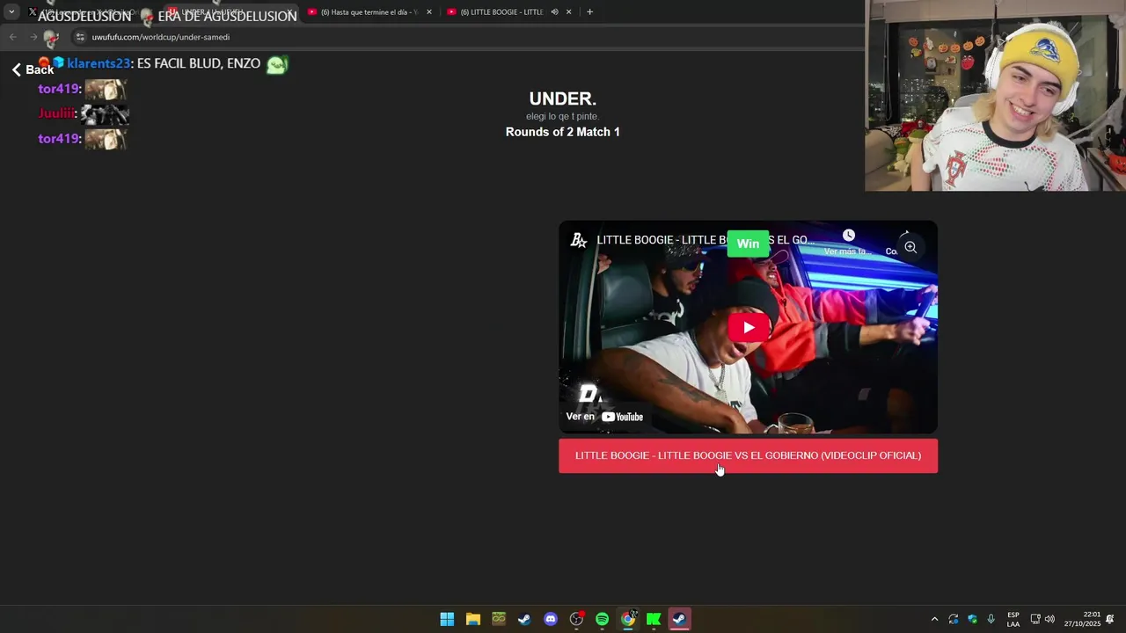This screenshot has width=1126, height=633.
Task: Go back with the Back button
Action: (33, 69)
